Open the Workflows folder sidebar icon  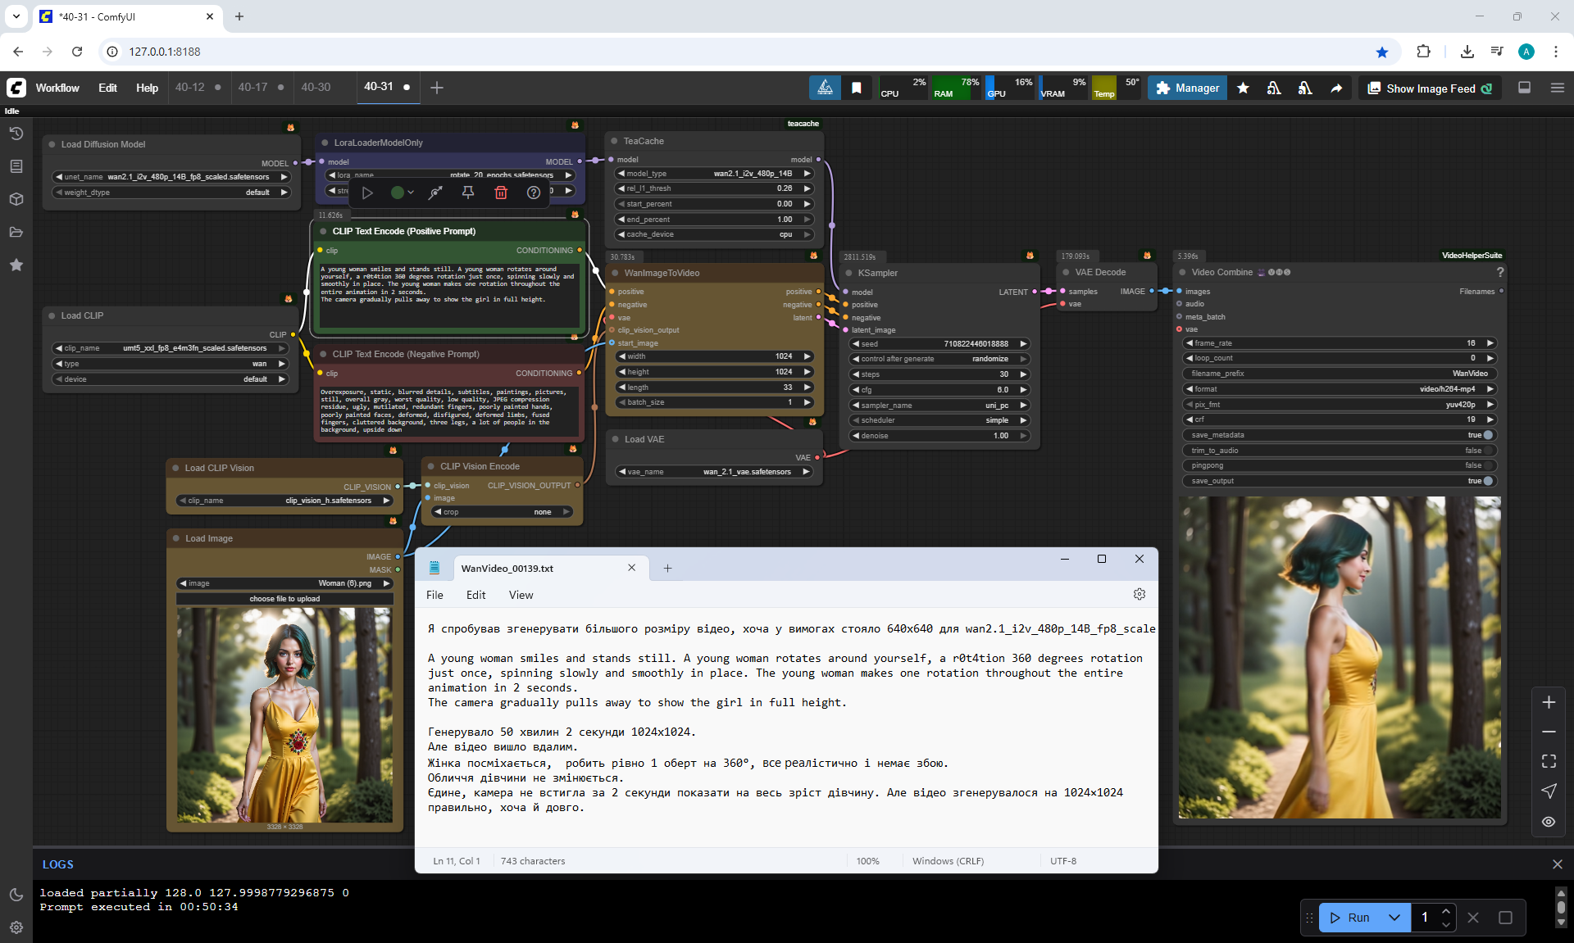coord(16,232)
